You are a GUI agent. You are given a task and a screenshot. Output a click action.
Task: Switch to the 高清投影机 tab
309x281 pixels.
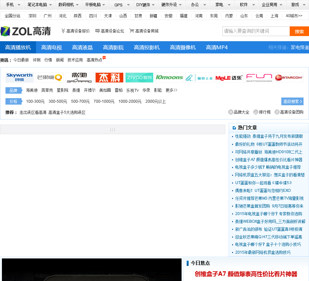pos(147,47)
